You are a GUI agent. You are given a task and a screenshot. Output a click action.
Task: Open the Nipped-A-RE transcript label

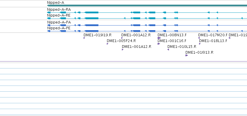tap(59, 15)
